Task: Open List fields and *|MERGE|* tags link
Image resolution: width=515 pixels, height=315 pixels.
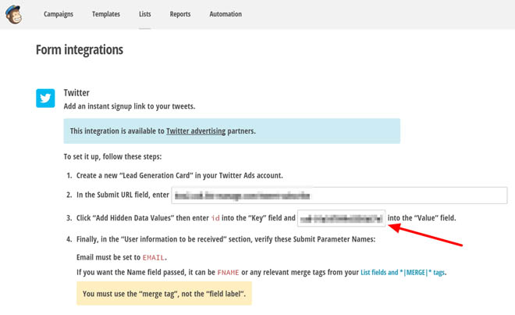Action: tap(403, 272)
